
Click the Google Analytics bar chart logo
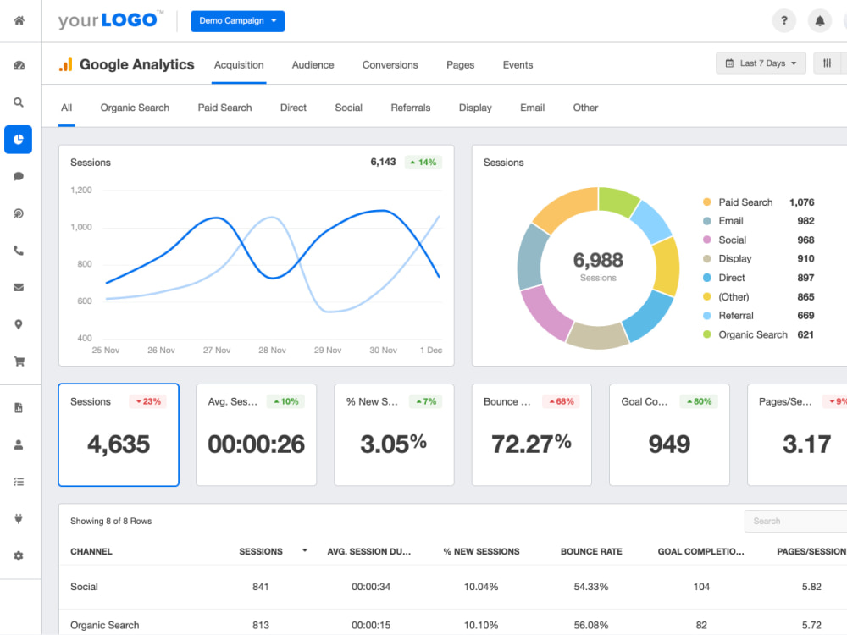click(x=66, y=64)
